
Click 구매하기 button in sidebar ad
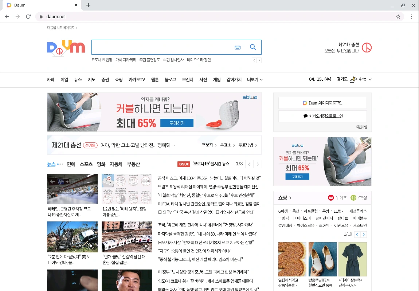click(297, 177)
